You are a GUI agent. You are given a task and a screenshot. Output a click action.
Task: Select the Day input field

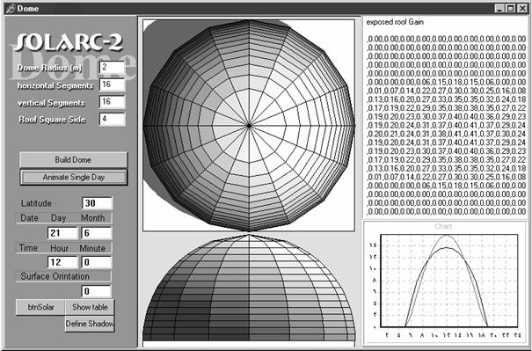[62, 233]
